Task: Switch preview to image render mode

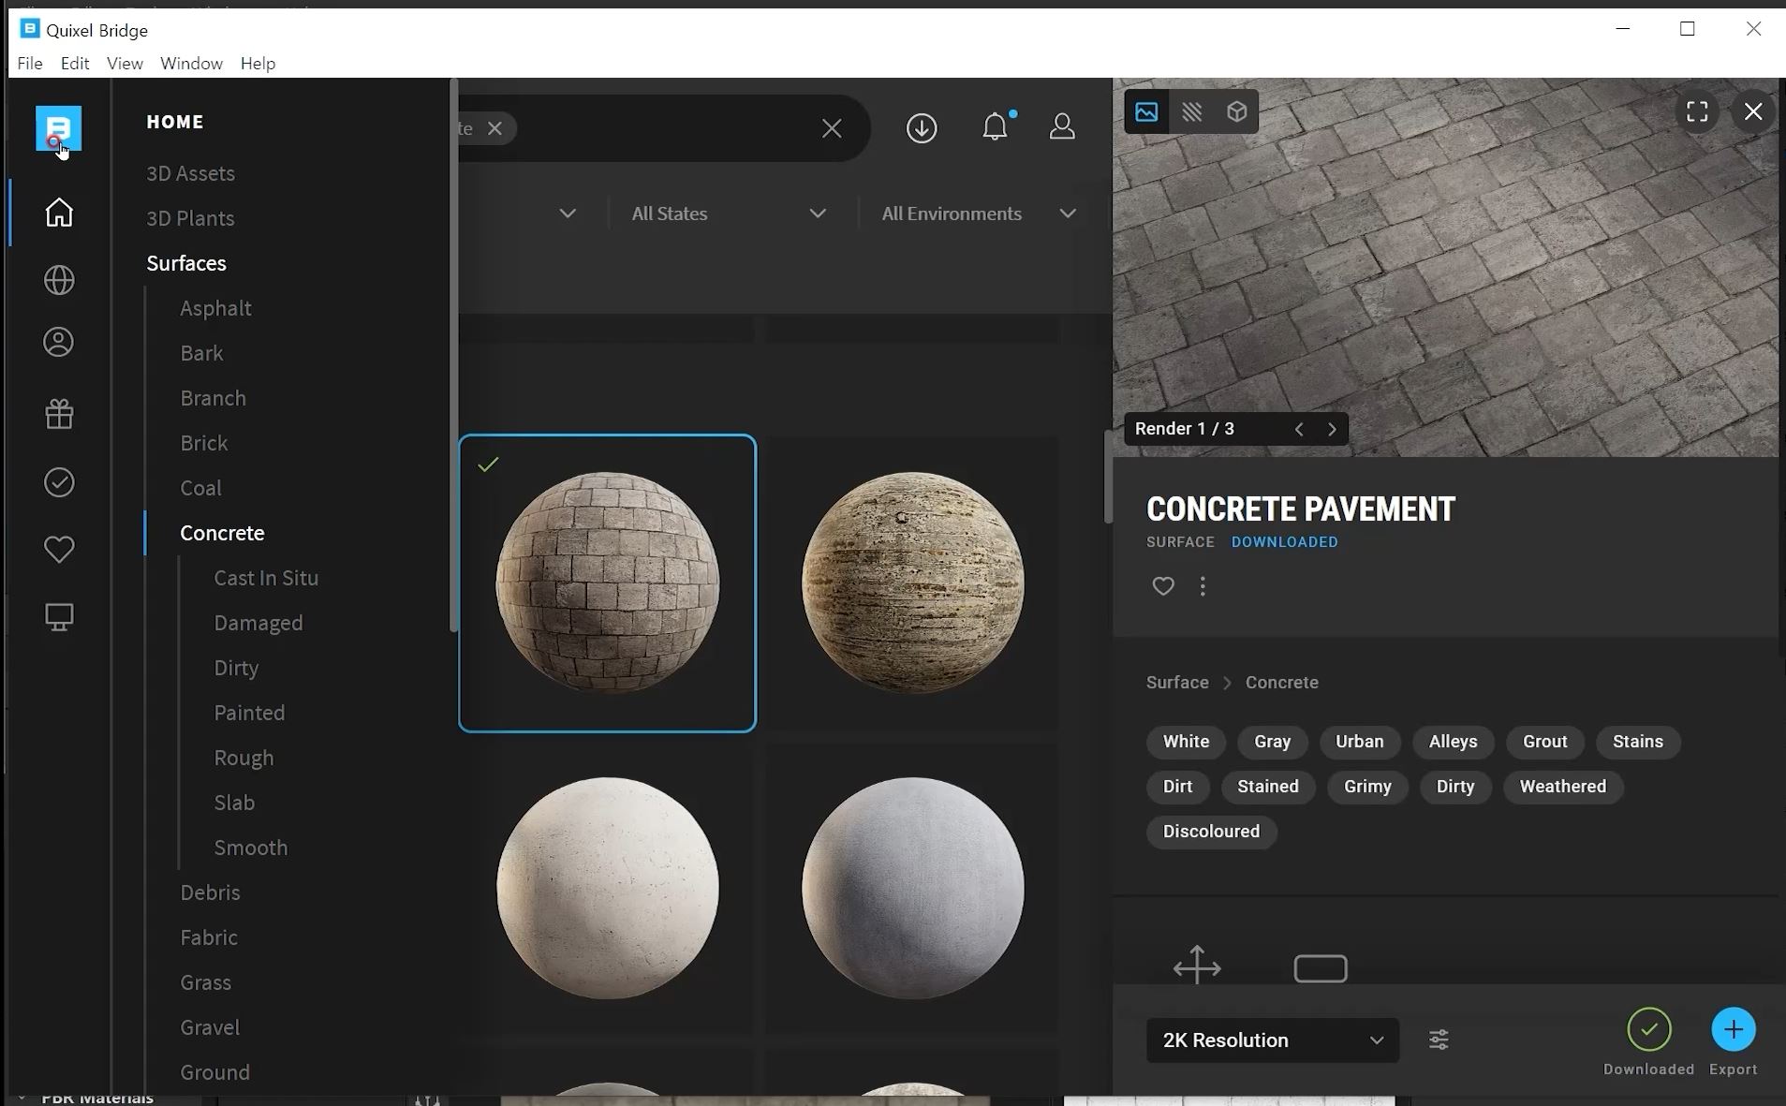Action: [x=1146, y=112]
